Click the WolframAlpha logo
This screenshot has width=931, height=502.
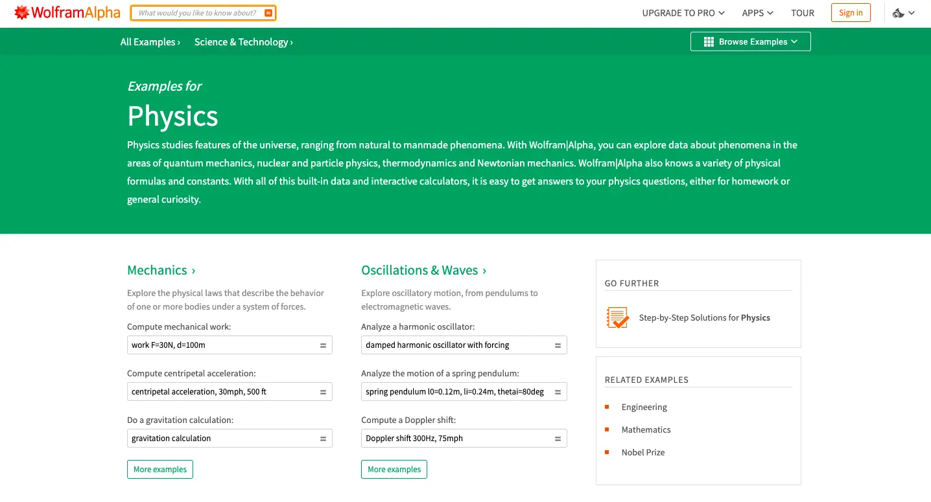(67, 13)
